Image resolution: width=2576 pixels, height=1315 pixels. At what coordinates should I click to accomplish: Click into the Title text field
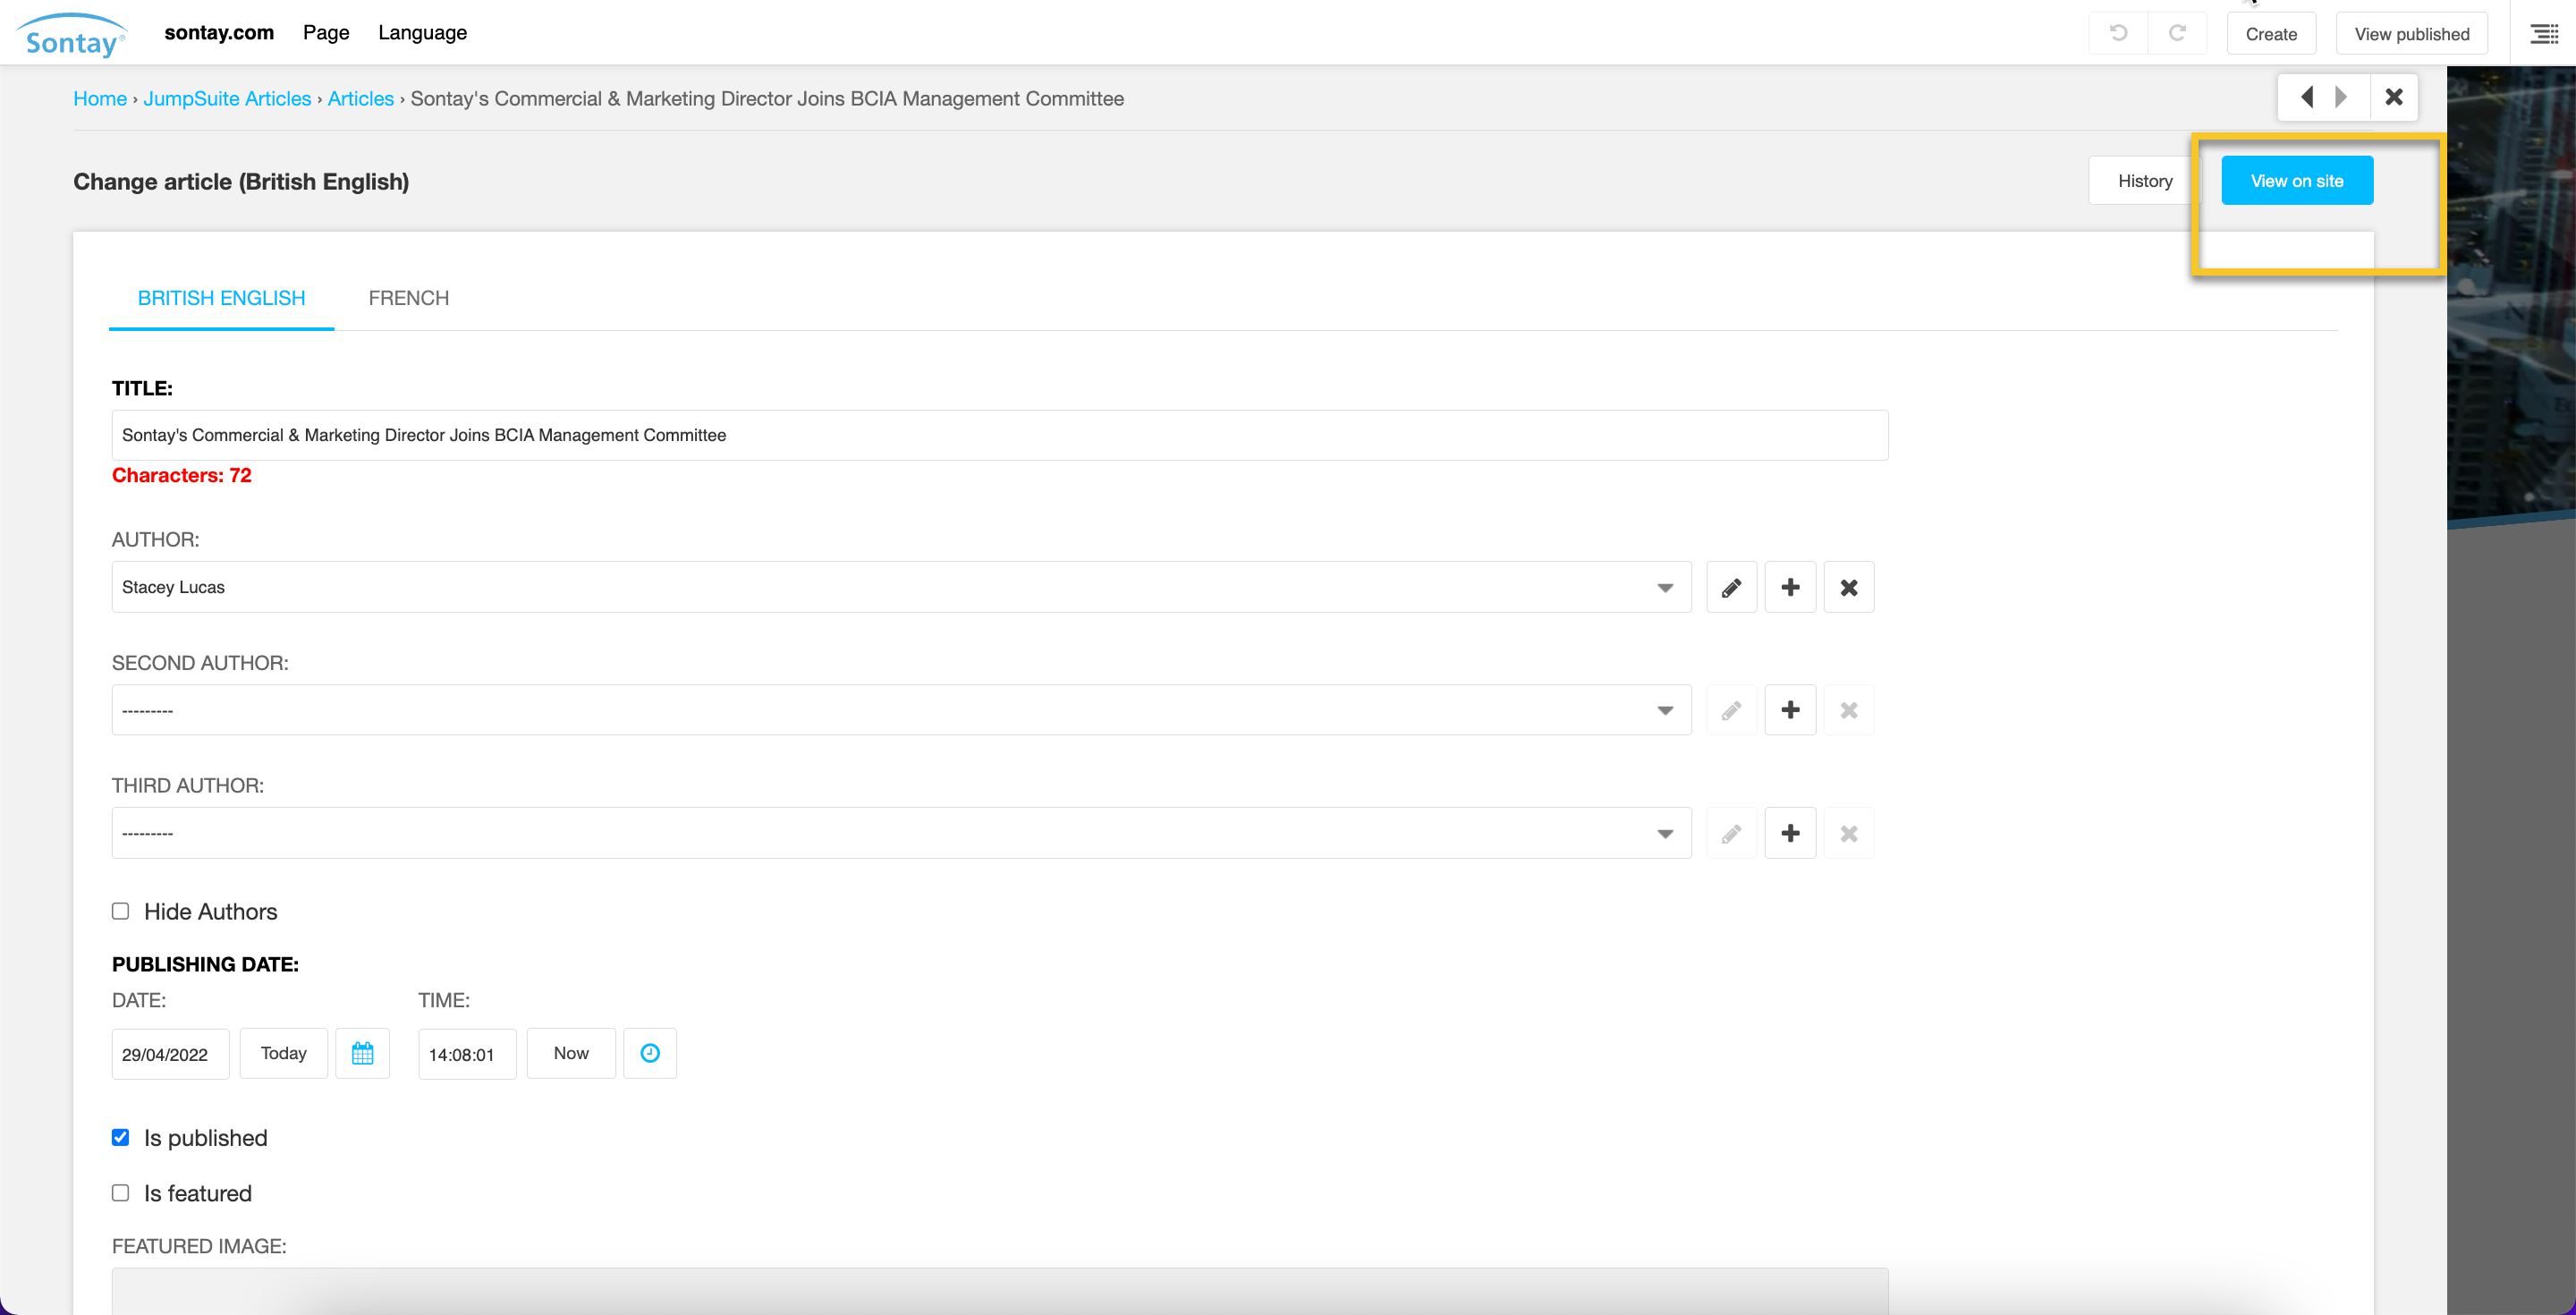click(x=998, y=435)
